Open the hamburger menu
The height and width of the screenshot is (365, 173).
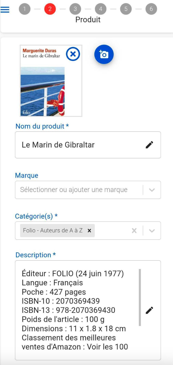[x=5, y=10]
